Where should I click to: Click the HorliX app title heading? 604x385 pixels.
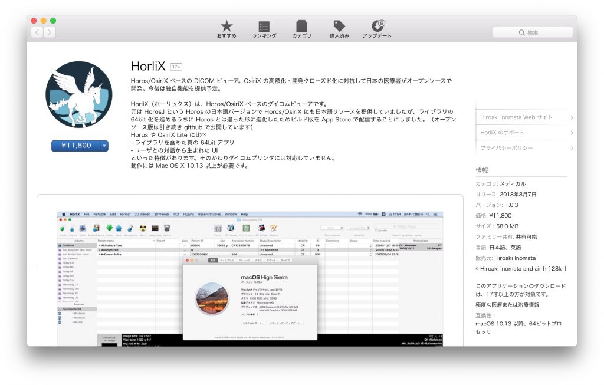(148, 66)
